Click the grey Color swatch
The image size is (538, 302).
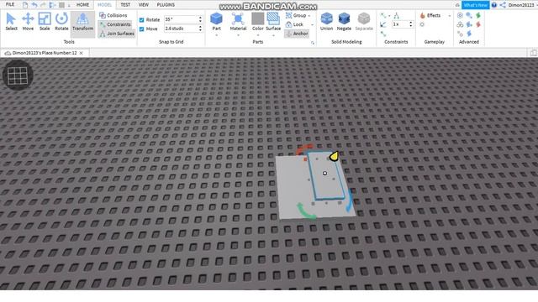click(x=258, y=18)
